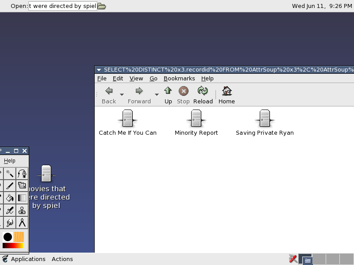Click the Up navigation arrow
The width and height of the screenshot is (354, 265).
pos(168,95)
